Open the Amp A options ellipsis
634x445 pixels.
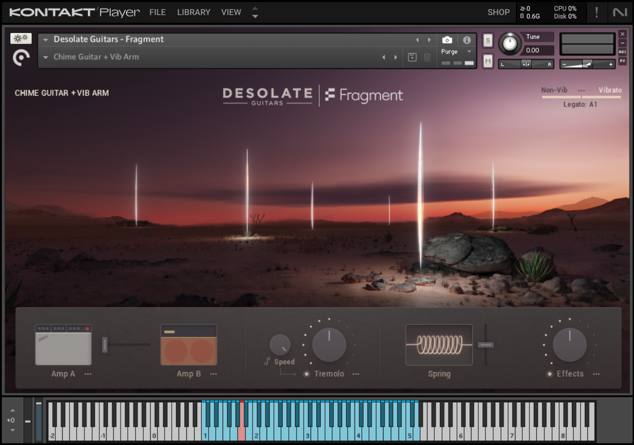tap(88, 374)
